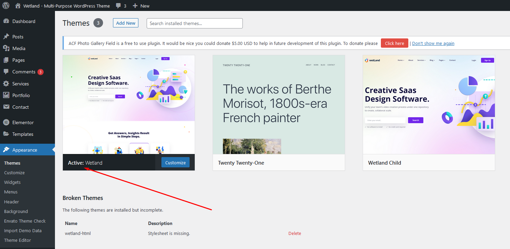Click the Wetland Child theme screenshot
Viewport: 510px width, 249px height.
(429, 105)
